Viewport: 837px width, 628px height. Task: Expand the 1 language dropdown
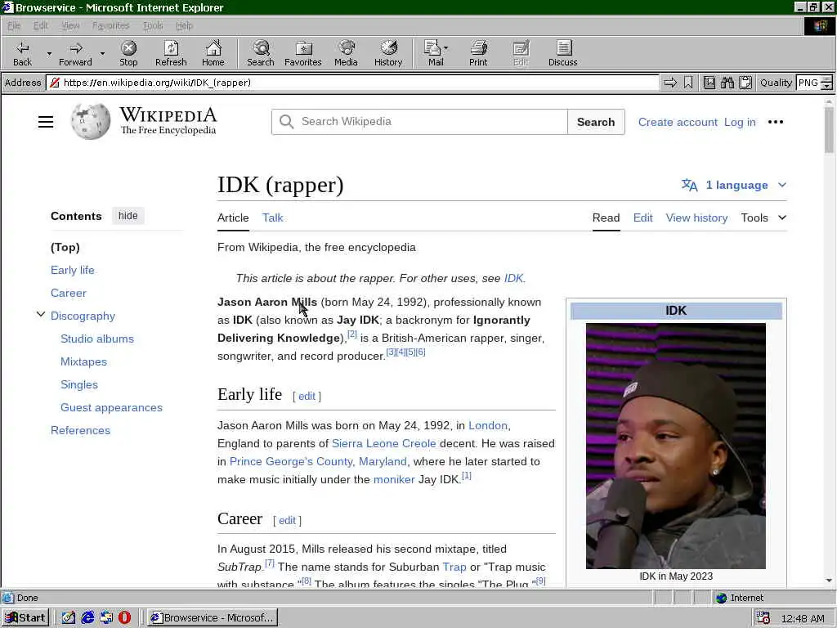click(733, 185)
